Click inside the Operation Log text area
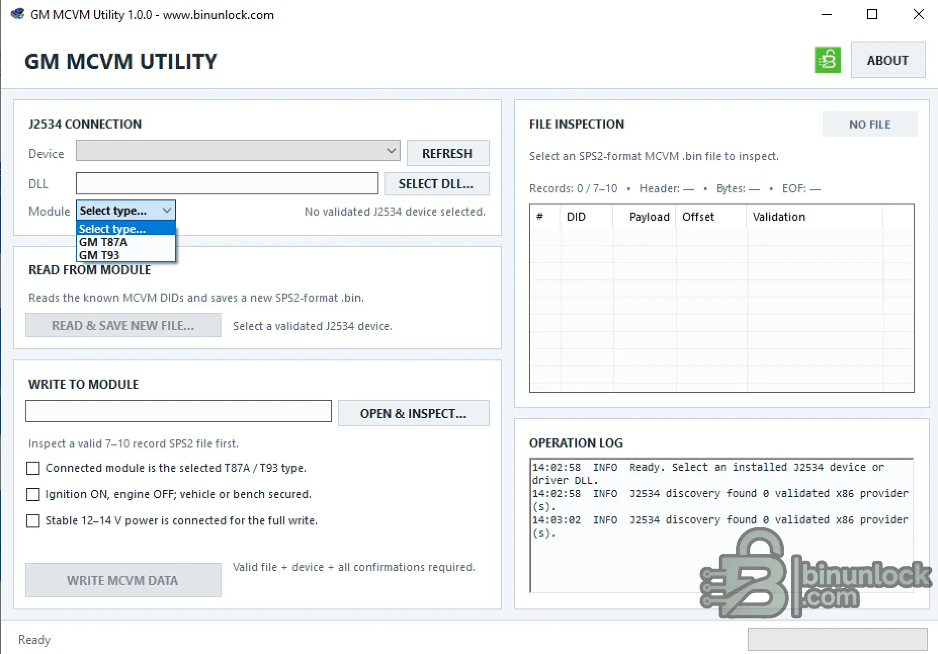The width and height of the screenshot is (938, 654). pos(721,525)
